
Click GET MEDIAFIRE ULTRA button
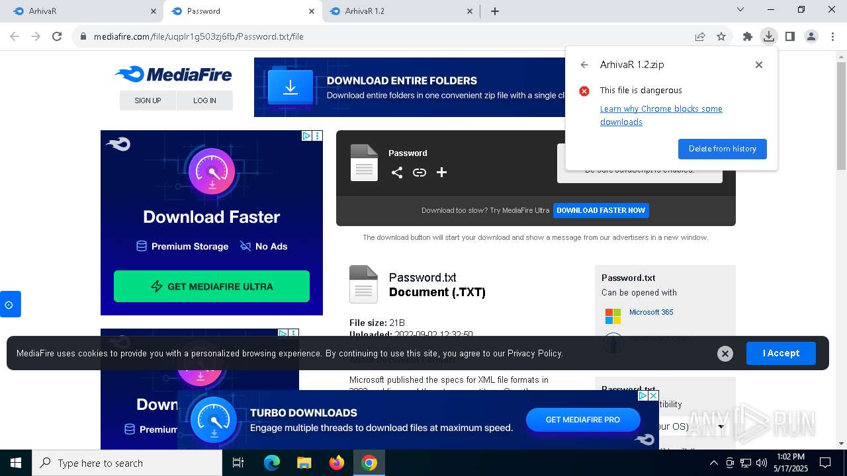pos(212,286)
